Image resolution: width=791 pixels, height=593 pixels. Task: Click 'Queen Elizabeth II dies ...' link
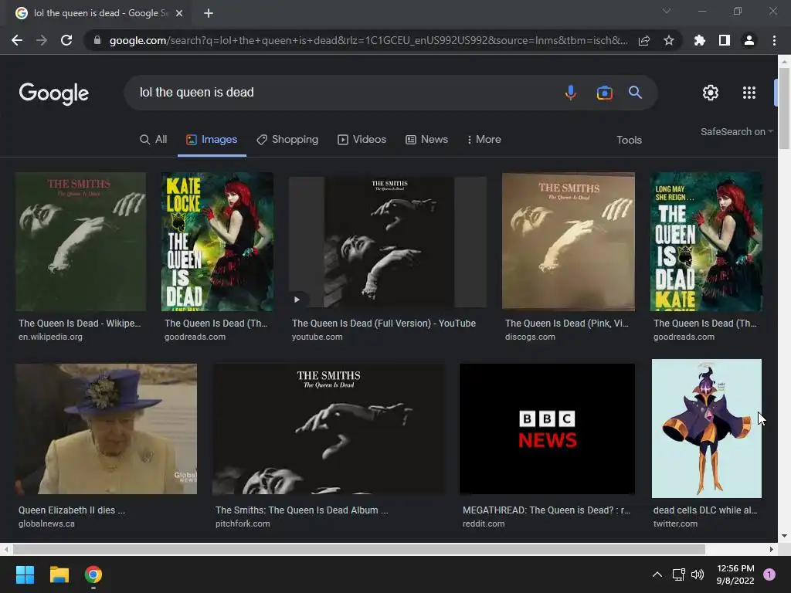pyautogui.click(x=72, y=510)
